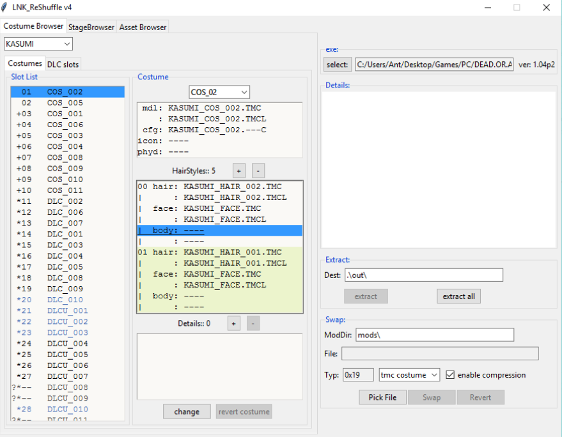Viewport: 562px width, 437px height.
Task: Click the Dest output path field
Action: [x=423, y=275]
